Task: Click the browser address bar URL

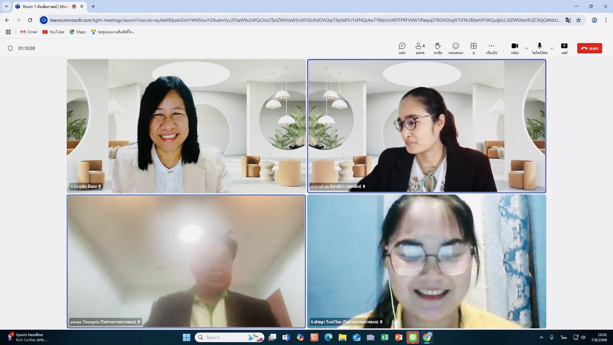Action: click(x=305, y=20)
